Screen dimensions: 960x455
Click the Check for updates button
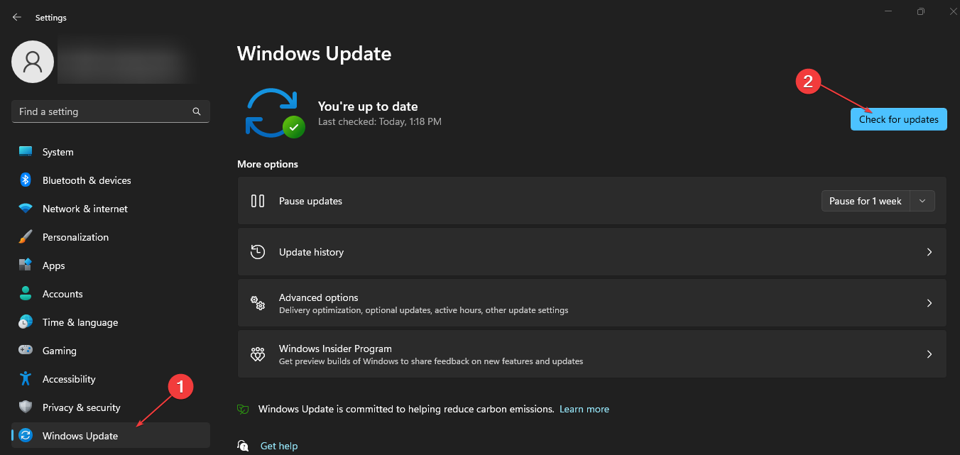(898, 119)
